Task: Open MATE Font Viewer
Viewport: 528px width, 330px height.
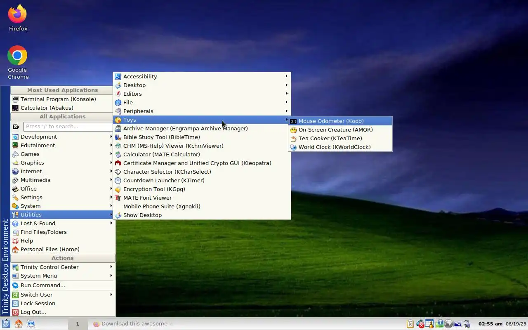Action: [x=202, y=198]
